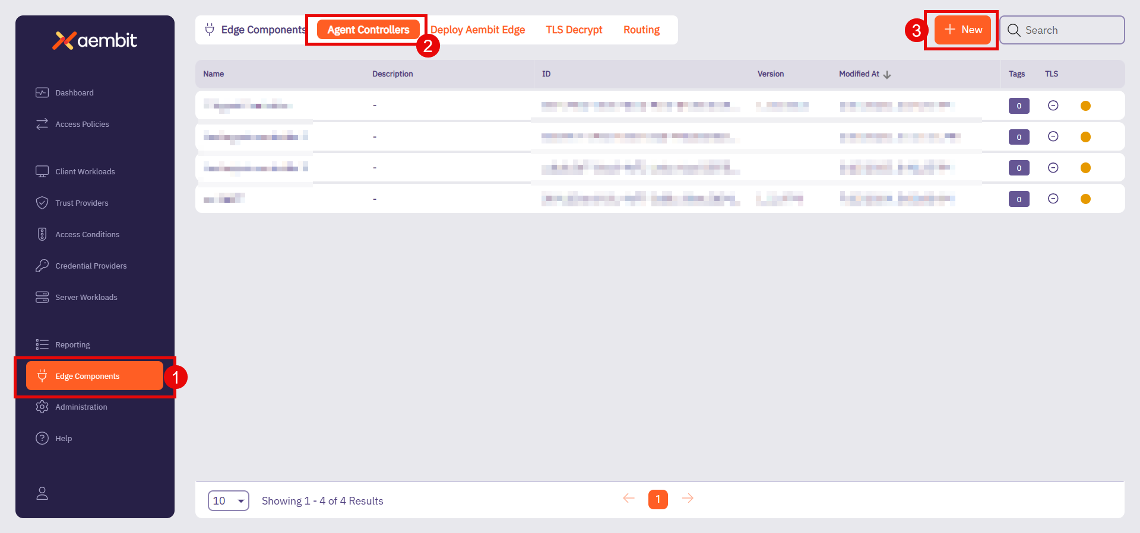Screen dimensions: 1140x533
Task: Sort by Modified At column arrow
Action: tap(887, 75)
